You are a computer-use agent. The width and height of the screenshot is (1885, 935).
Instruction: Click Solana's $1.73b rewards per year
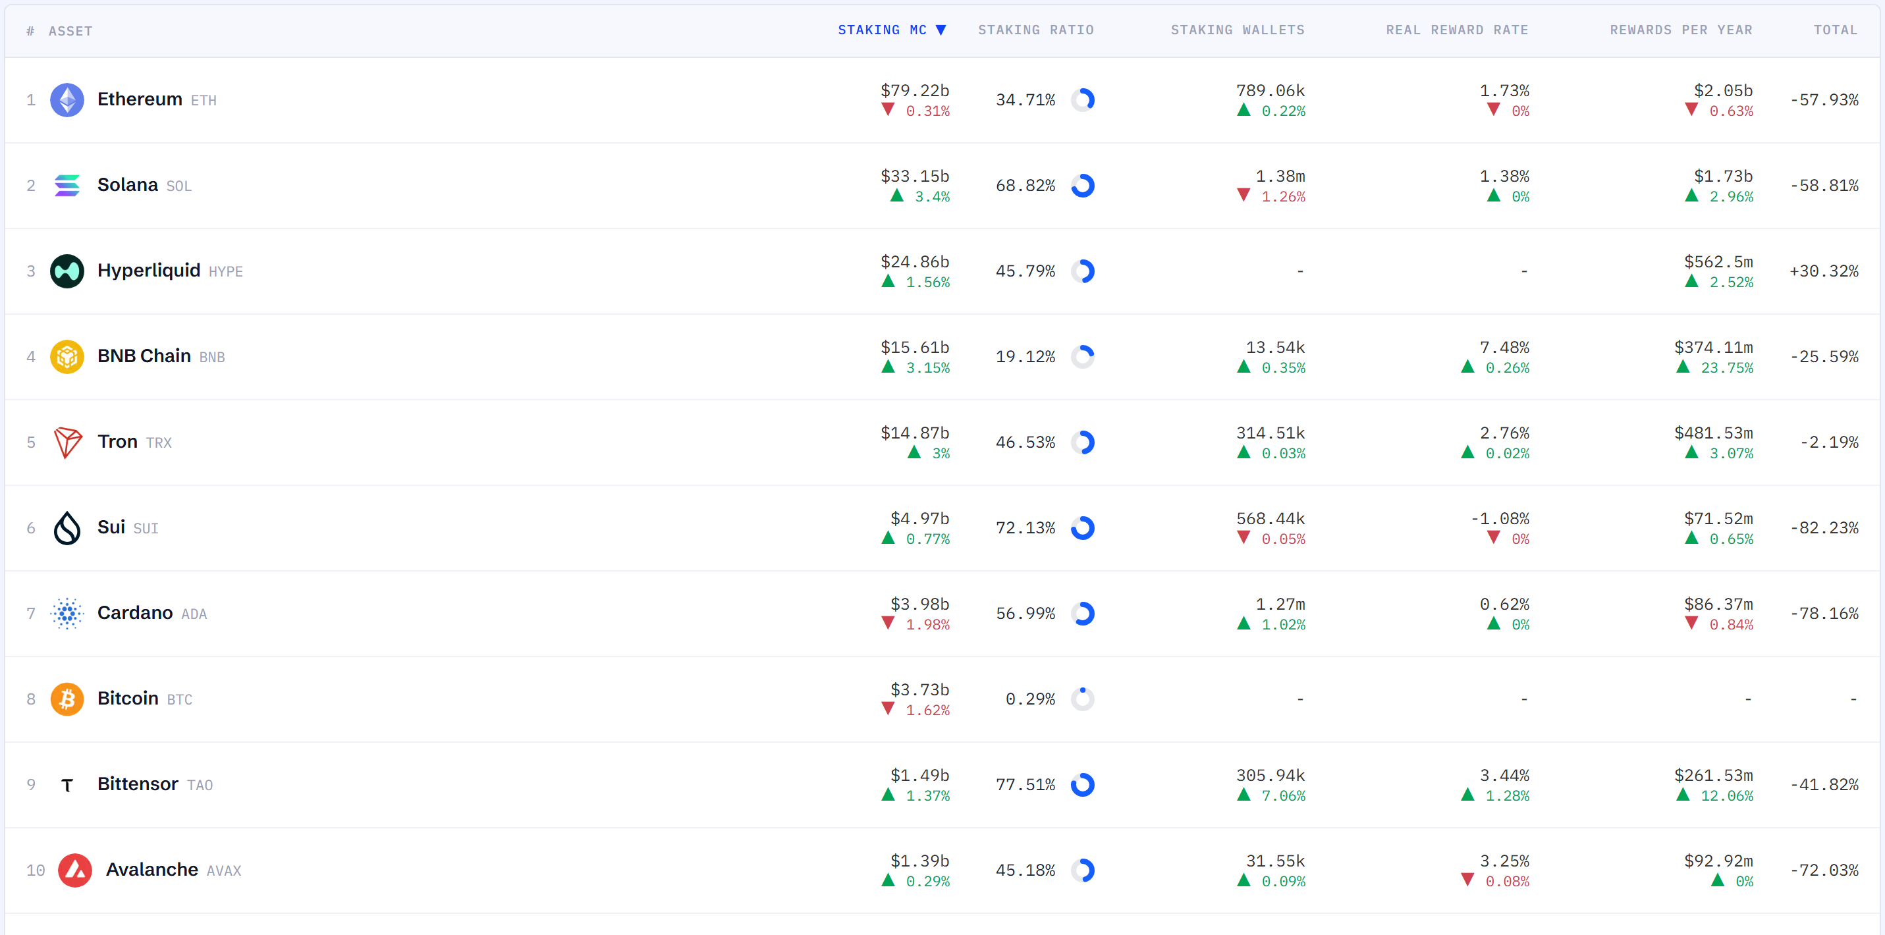click(x=1723, y=176)
